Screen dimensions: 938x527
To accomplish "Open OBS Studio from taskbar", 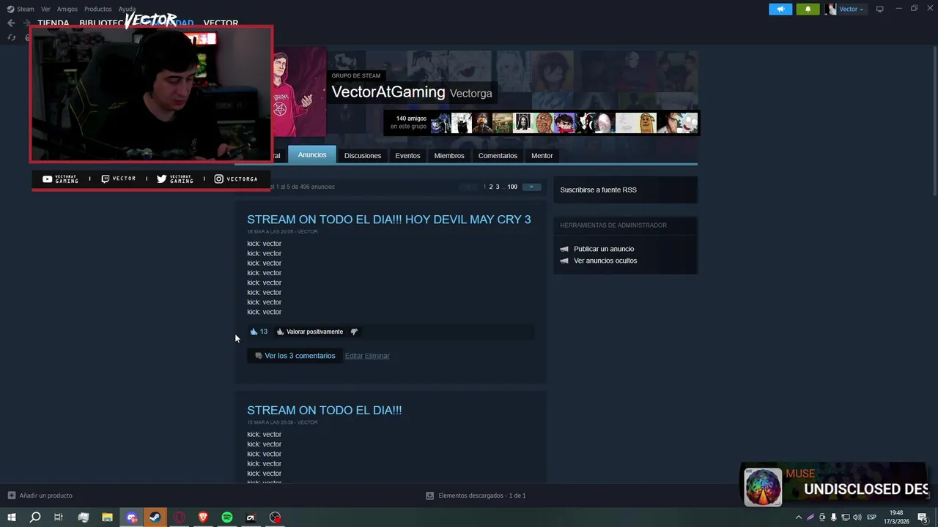I will click(275, 517).
